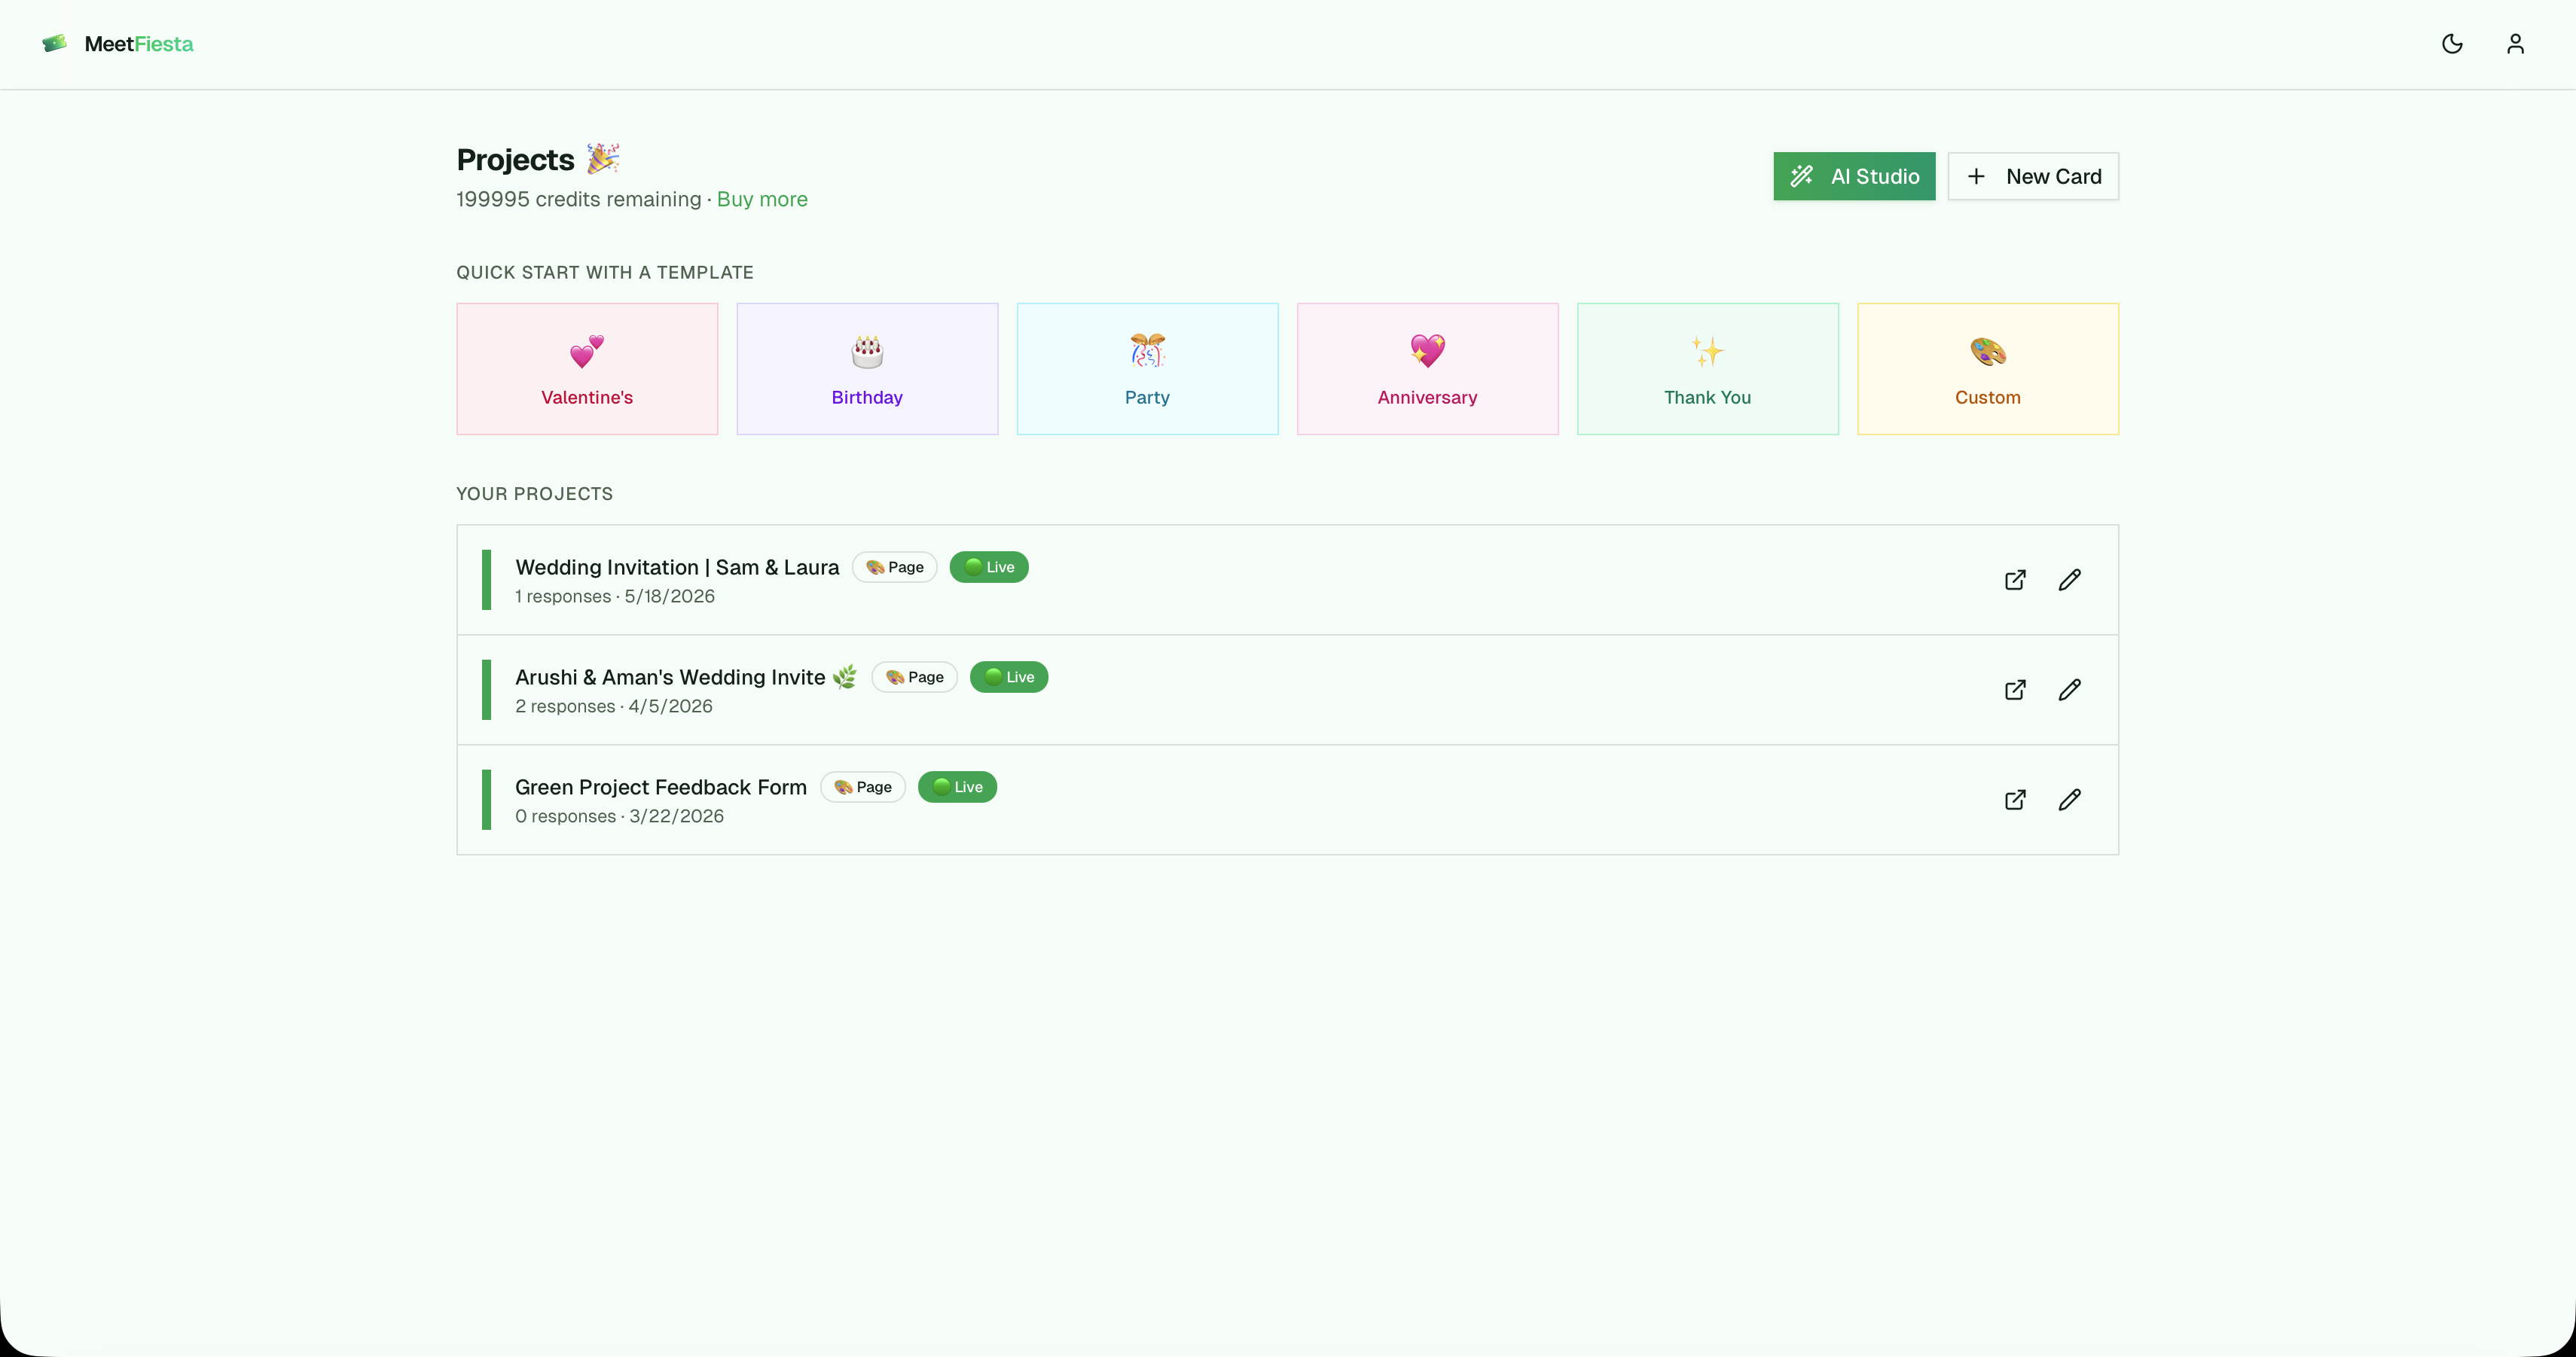This screenshot has width=2576, height=1357.
Task: Follow the Buy more credits link
Action: point(762,199)
